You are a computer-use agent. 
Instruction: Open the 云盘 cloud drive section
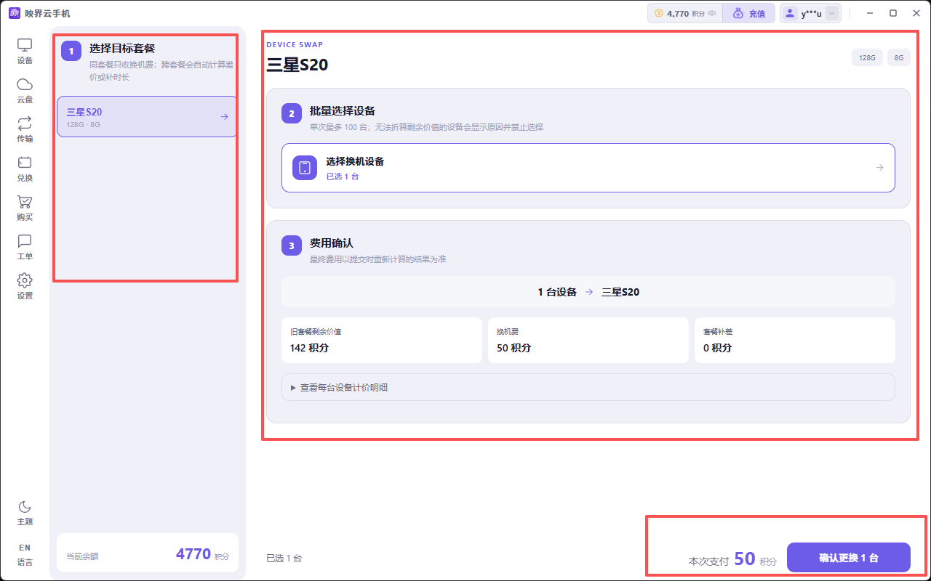[25, 91]
